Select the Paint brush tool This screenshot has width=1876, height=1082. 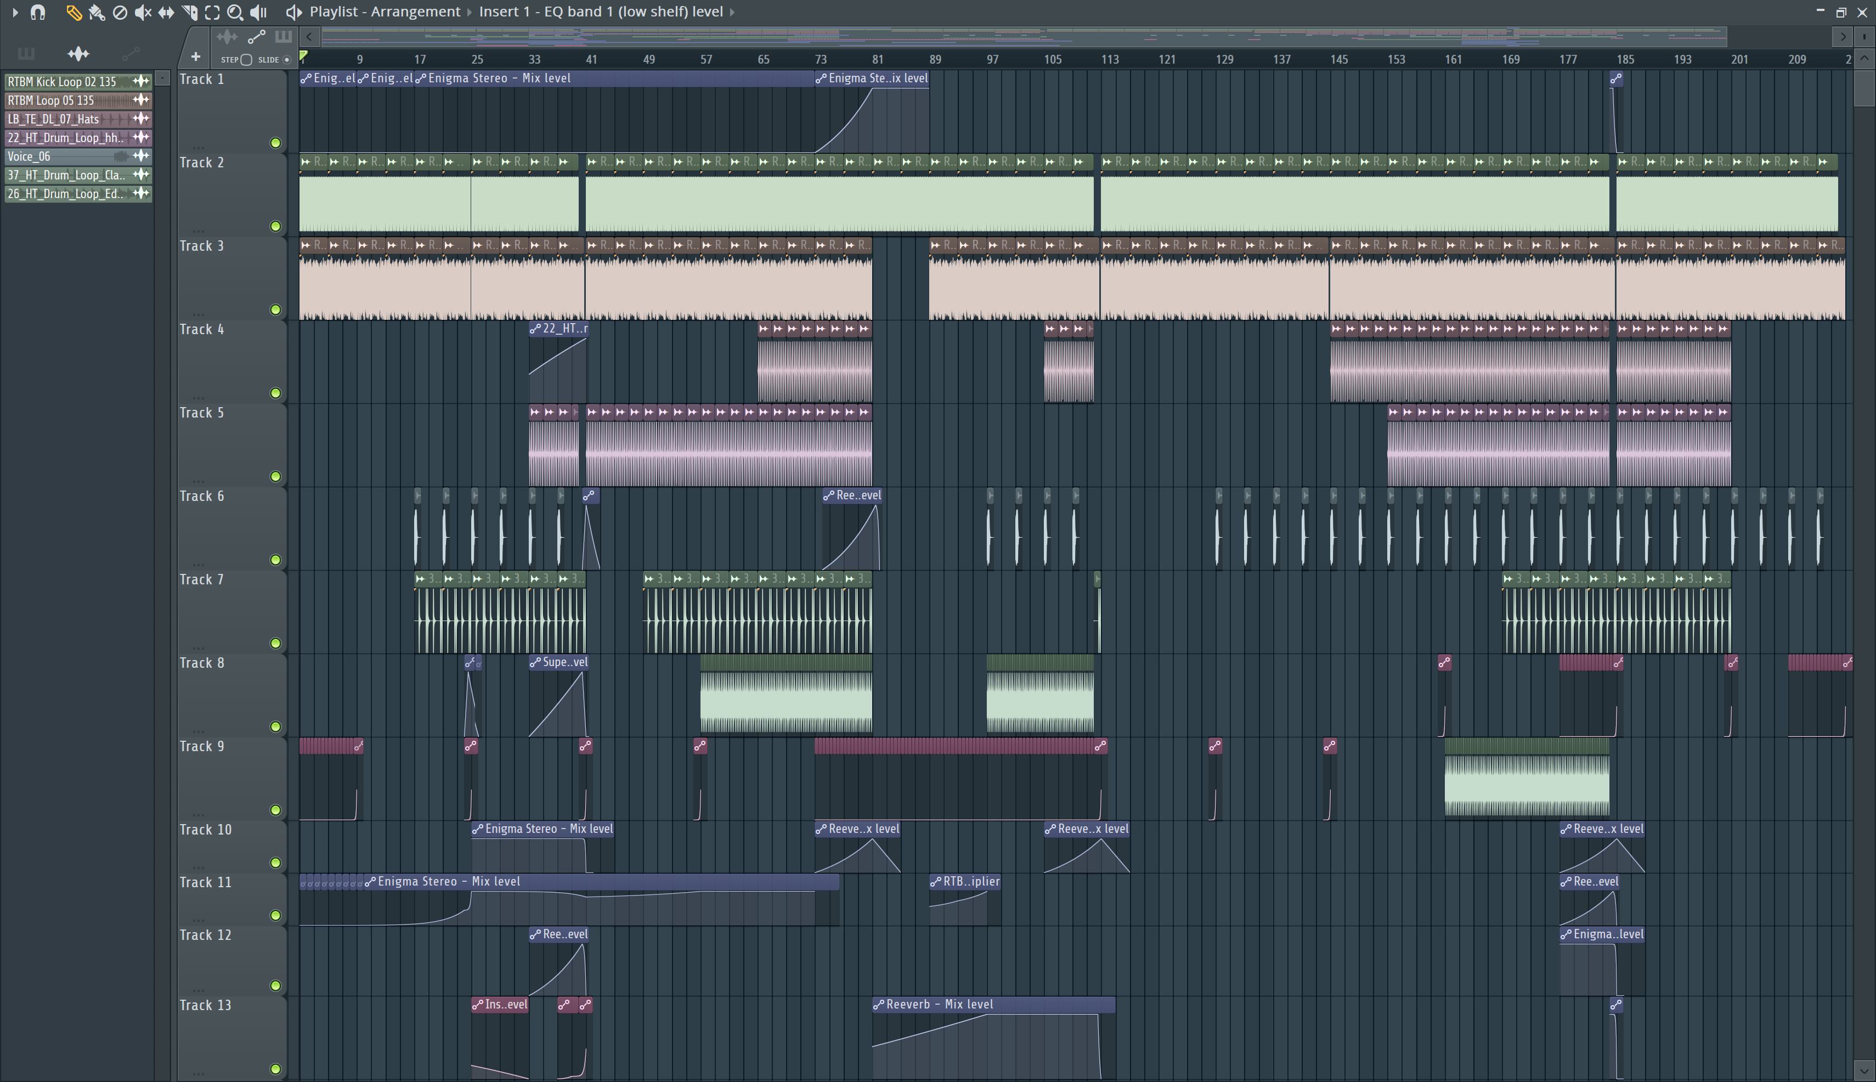pos(97,12)
